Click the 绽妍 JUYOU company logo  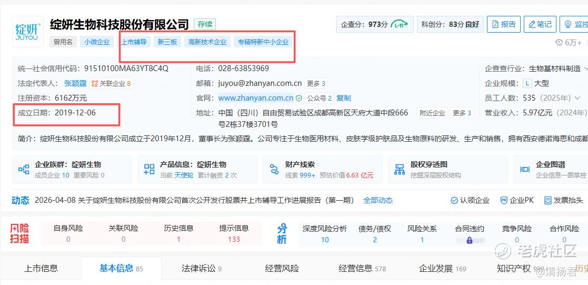(28, 32)
